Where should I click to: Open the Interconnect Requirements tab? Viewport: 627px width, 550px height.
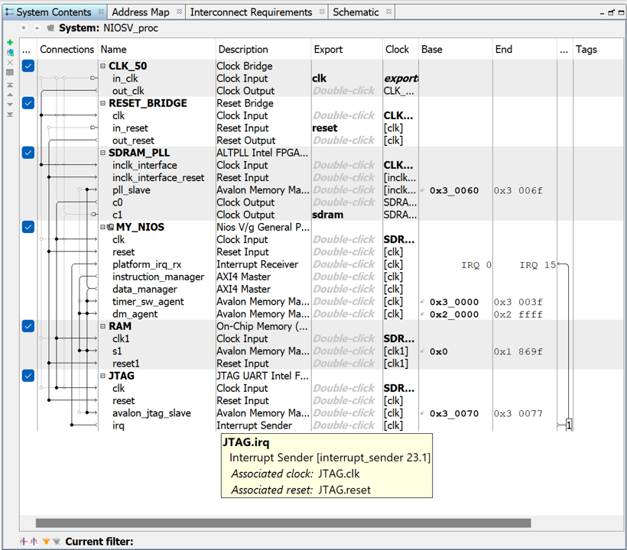click(251, 12)
